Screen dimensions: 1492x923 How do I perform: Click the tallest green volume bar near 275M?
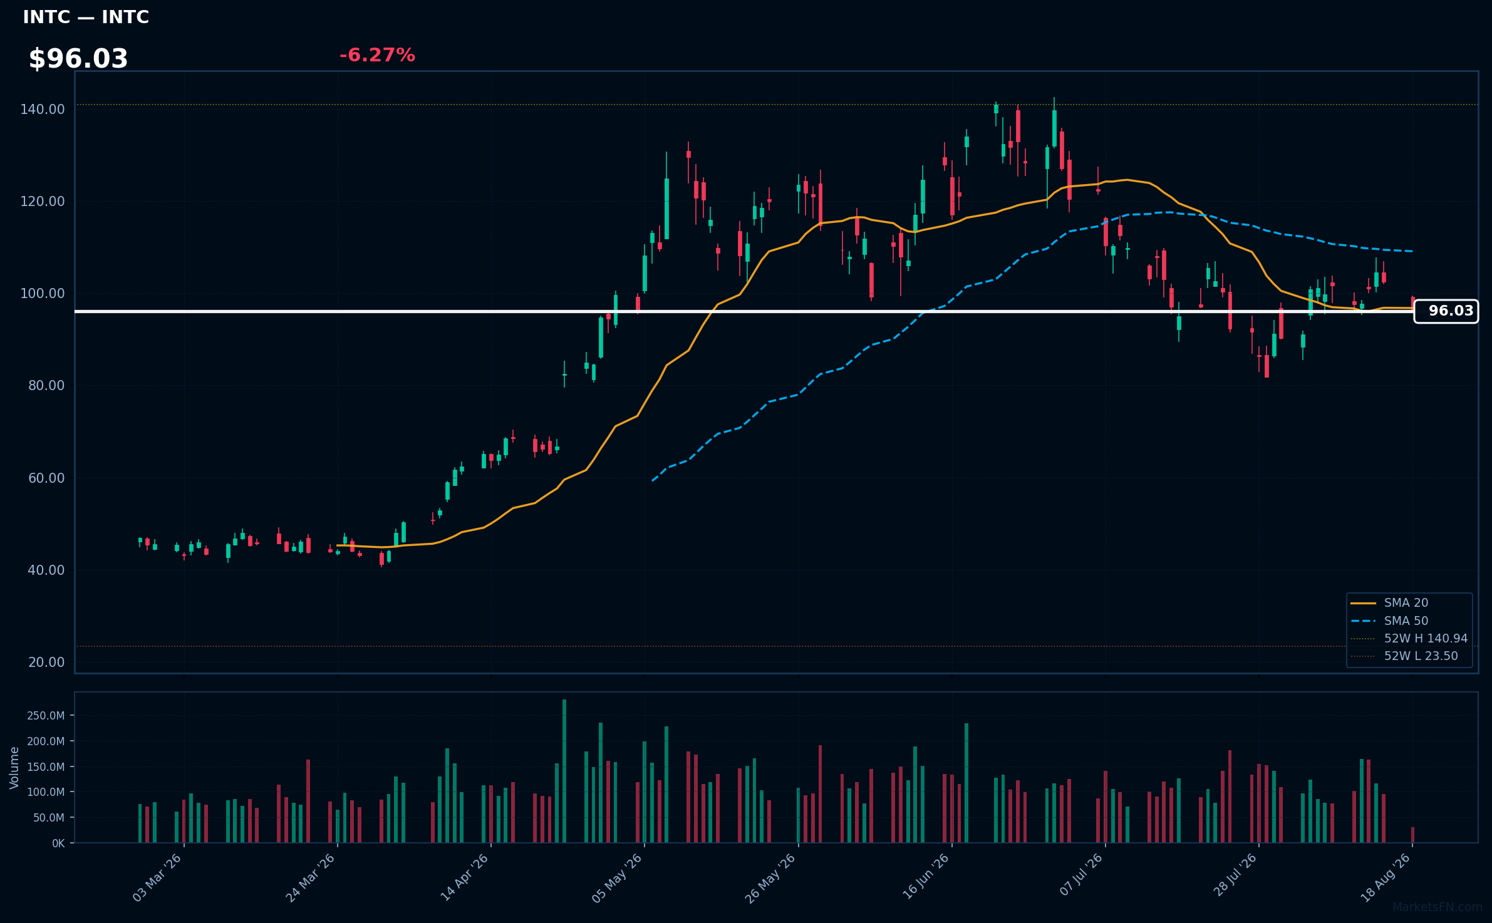pyautogui.click(x=564, y=771)
